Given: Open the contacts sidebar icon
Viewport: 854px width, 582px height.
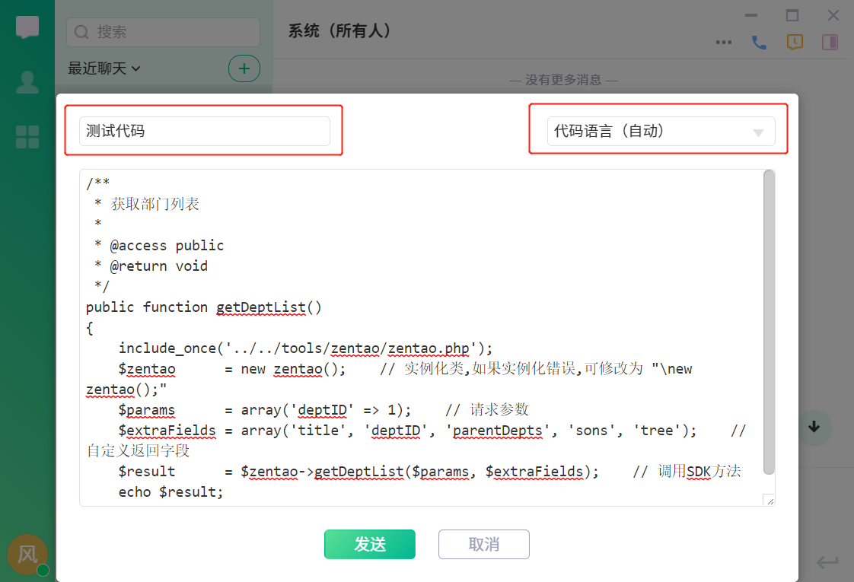Looking at the screenshot, I should pos(27,82).
